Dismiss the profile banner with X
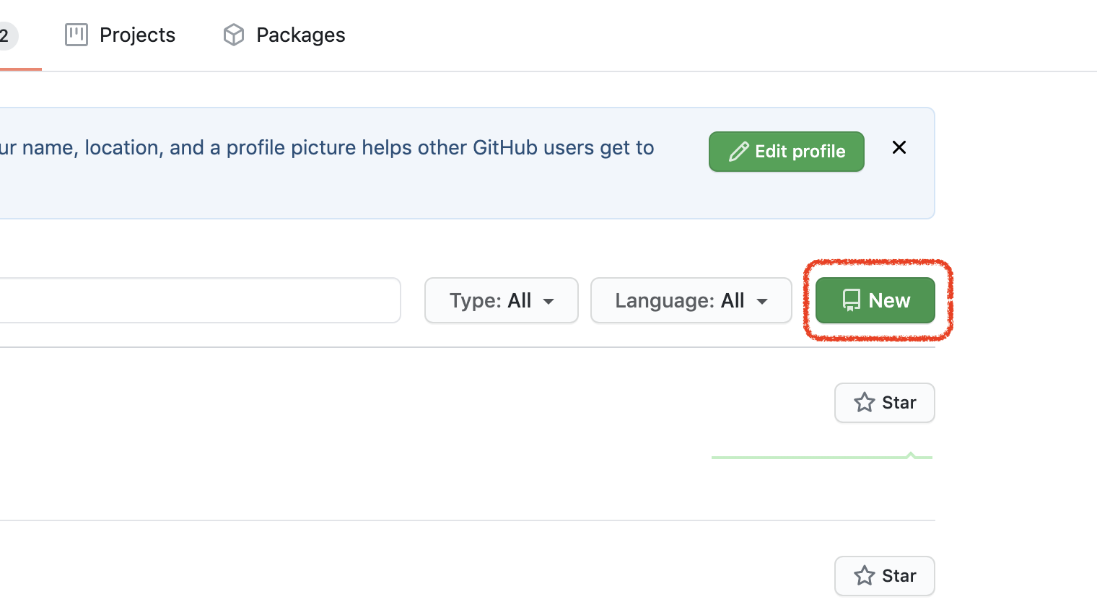Image resolution: width=1097 pixels, height=615 pixels. point(899,147)
